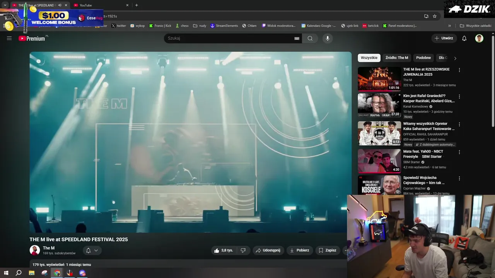
Task: Open THE M live at RZESZOWSKIE JUWENALIA title
Action: pos(427,72)
